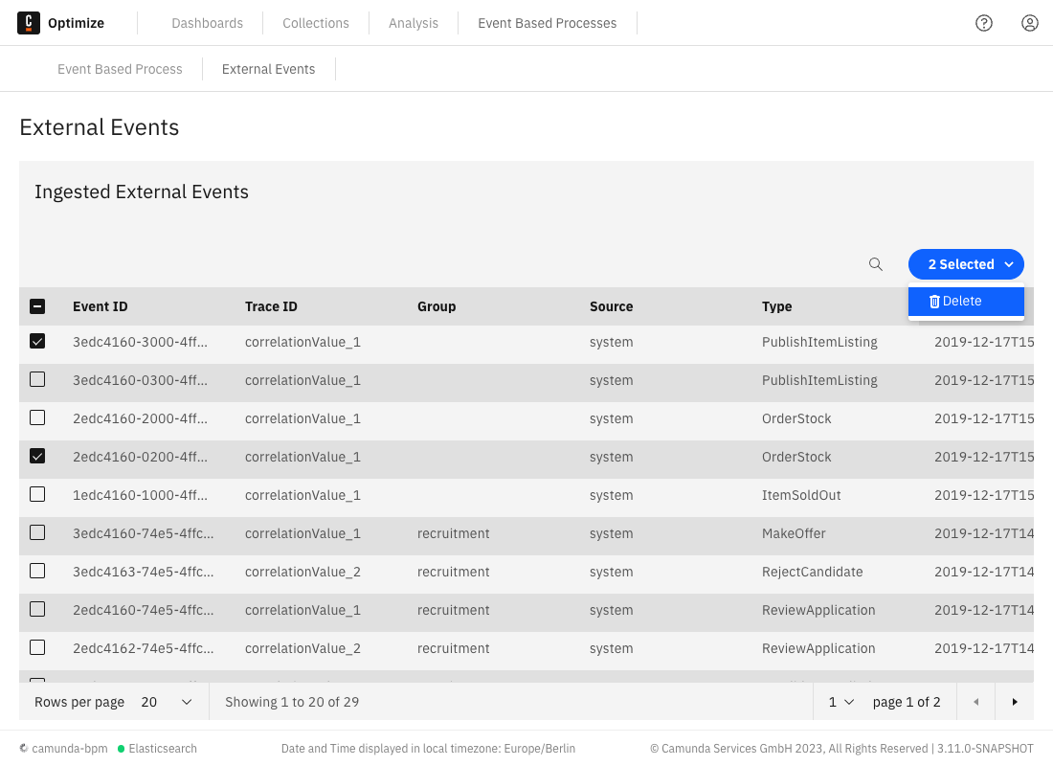
Task: Sort by Event ID column header
Action: [101, 306]
